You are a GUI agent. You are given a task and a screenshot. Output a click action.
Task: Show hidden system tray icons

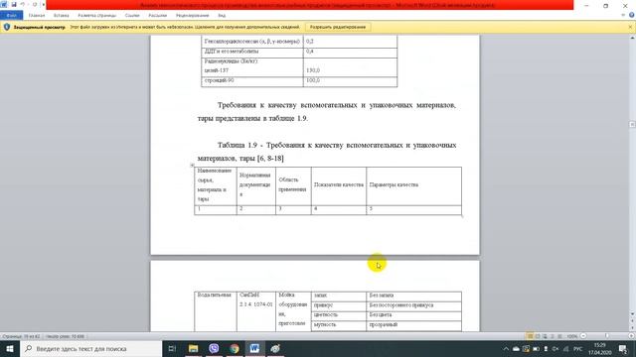click(x=506, y=349)
